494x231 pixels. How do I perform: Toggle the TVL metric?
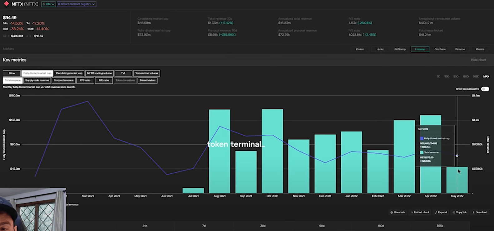pyautogui.click(x=123, y=73)
